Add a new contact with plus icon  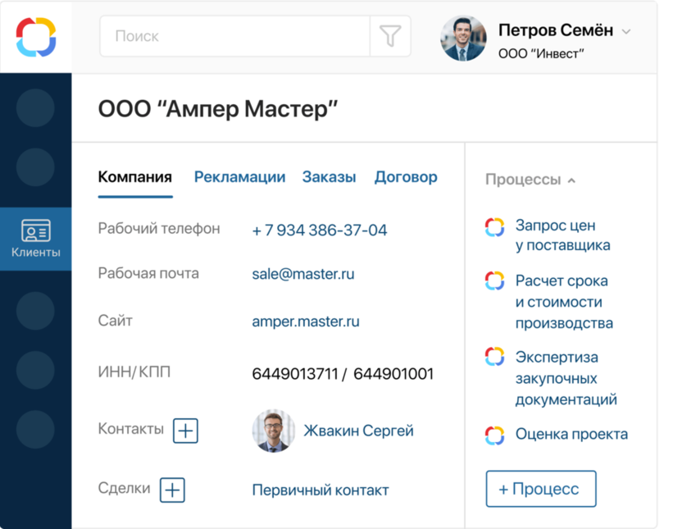[186, 430]
